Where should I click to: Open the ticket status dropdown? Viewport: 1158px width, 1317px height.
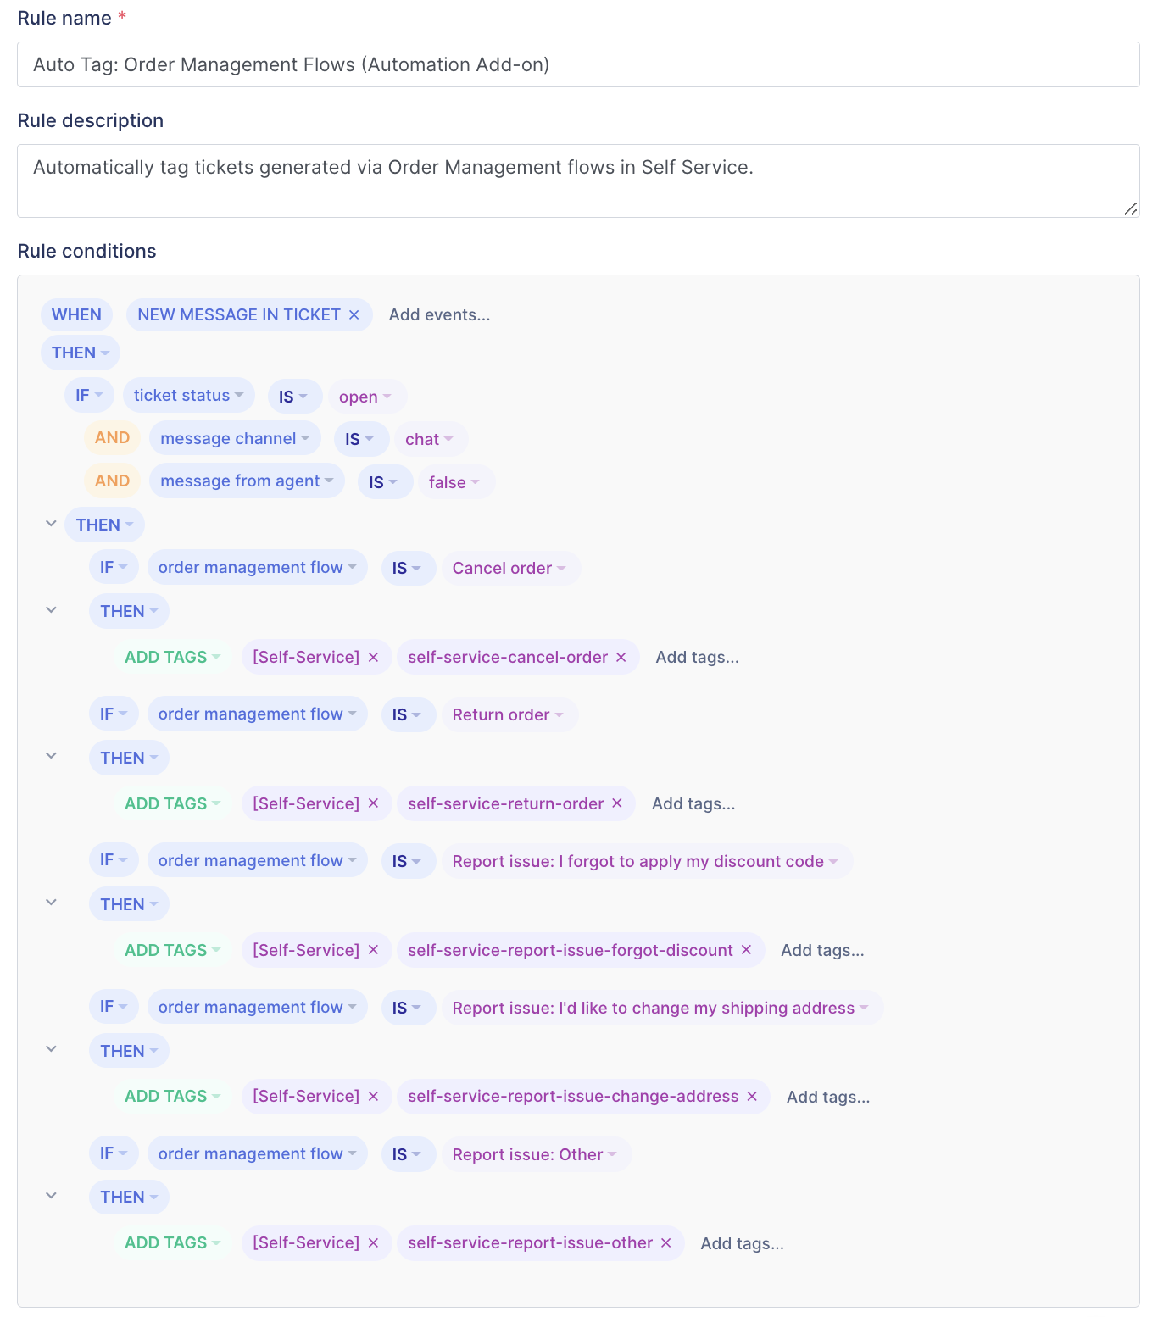[x=188, y=395]
